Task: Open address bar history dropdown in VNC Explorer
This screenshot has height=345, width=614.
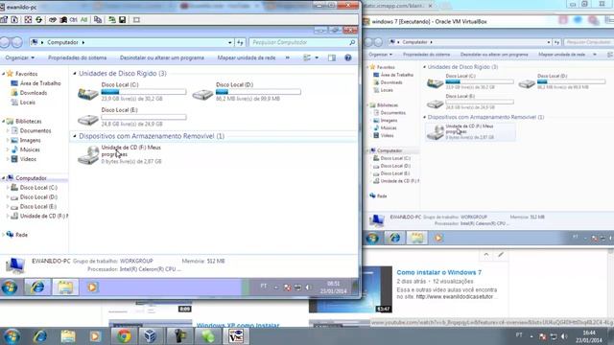Action: click(230, 42)
